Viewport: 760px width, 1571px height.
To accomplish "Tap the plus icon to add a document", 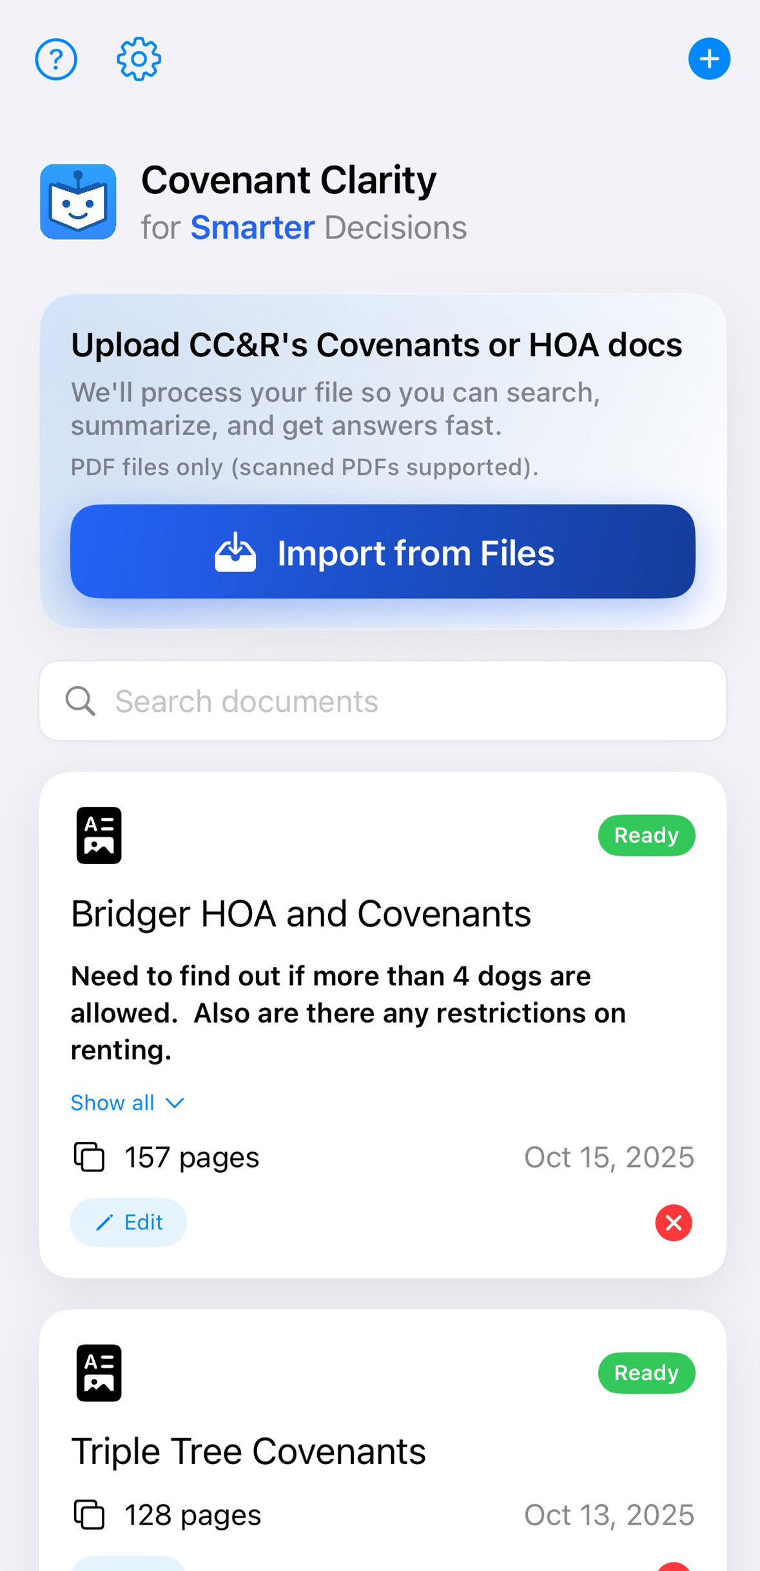I will tap(709, 59).
